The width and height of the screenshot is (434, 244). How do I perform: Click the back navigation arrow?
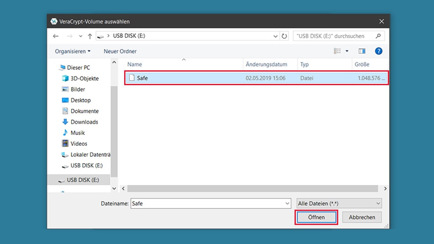[x=56, y=36]
